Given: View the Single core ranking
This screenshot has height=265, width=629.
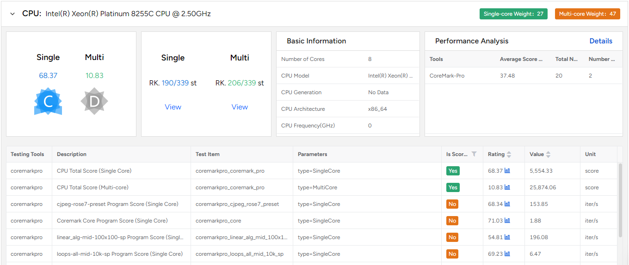Looking at the screenshot, I should [173, 107].
